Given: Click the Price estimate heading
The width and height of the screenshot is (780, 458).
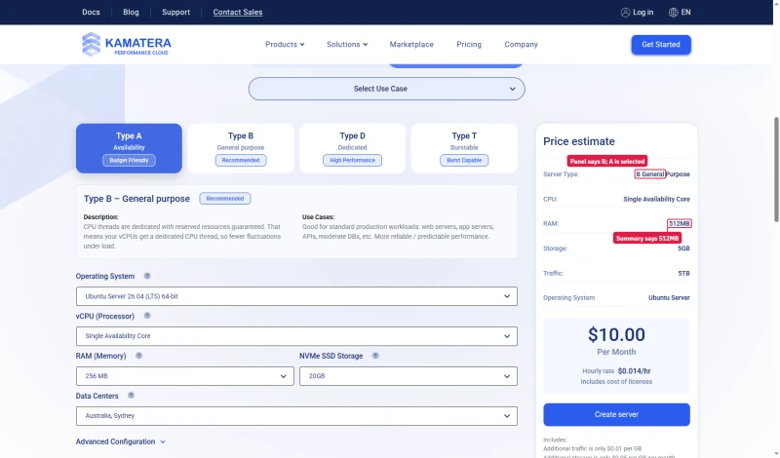Looking at the screenshot, I should pos(579,141).
